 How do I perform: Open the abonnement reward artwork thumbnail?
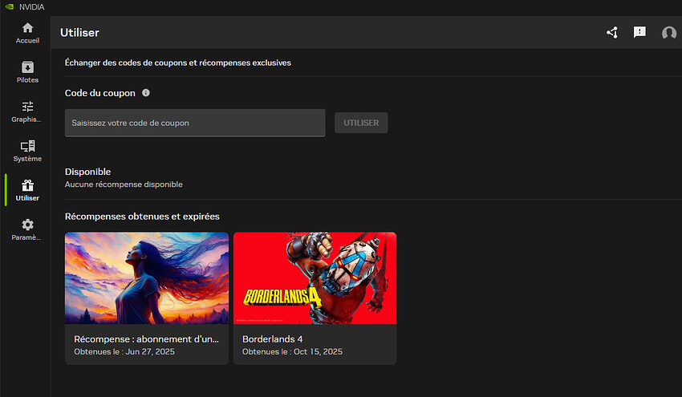click(147, 277)
